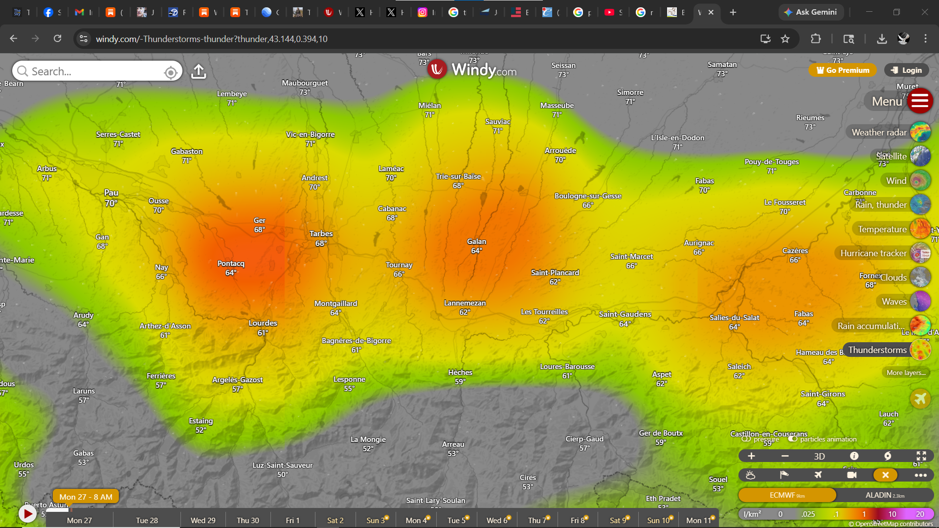939x528 pixels.
Task: Click the locate-me GPS icon in search bar
Action: pyautogui.click(x=170, y=72)
